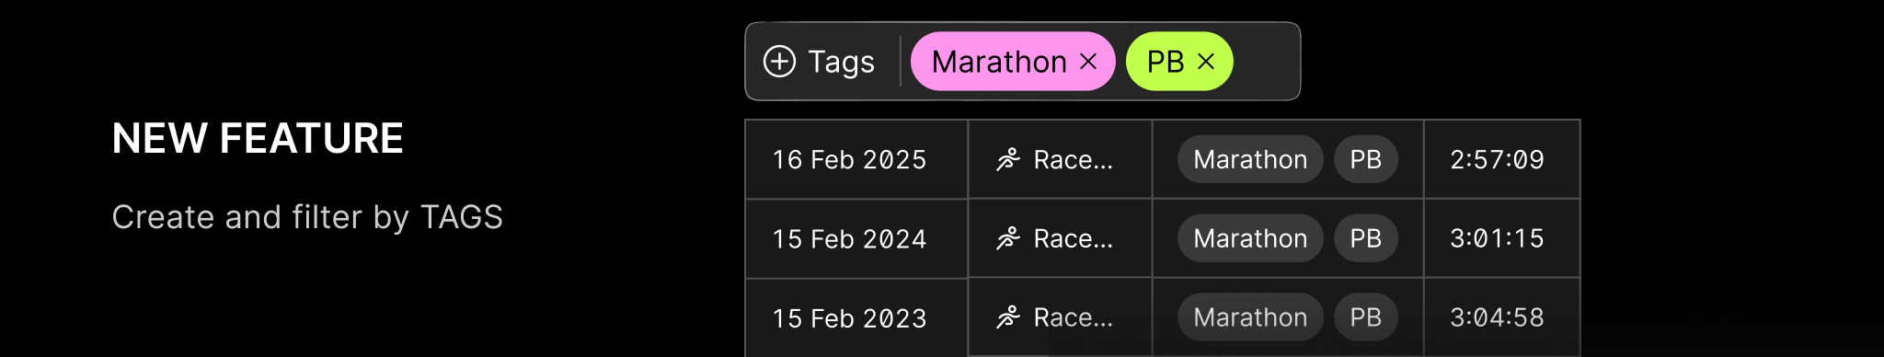Remove the green PB filter tag
Screen dimensions: 1884x357
coord(1206,62)
